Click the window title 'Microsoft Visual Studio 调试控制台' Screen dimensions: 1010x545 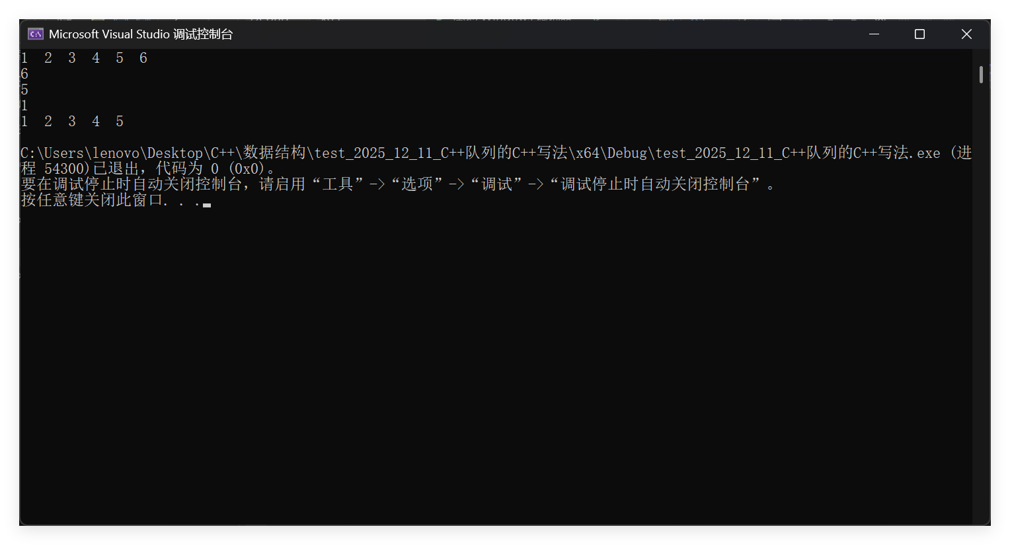pos(141,34)
